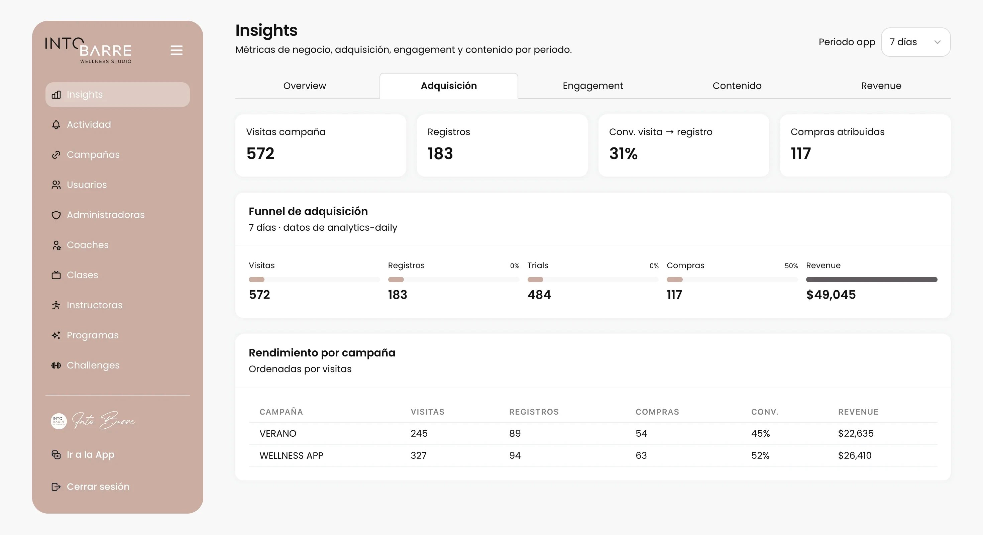Click the Compras funnel progress bar

pos(732,280)
